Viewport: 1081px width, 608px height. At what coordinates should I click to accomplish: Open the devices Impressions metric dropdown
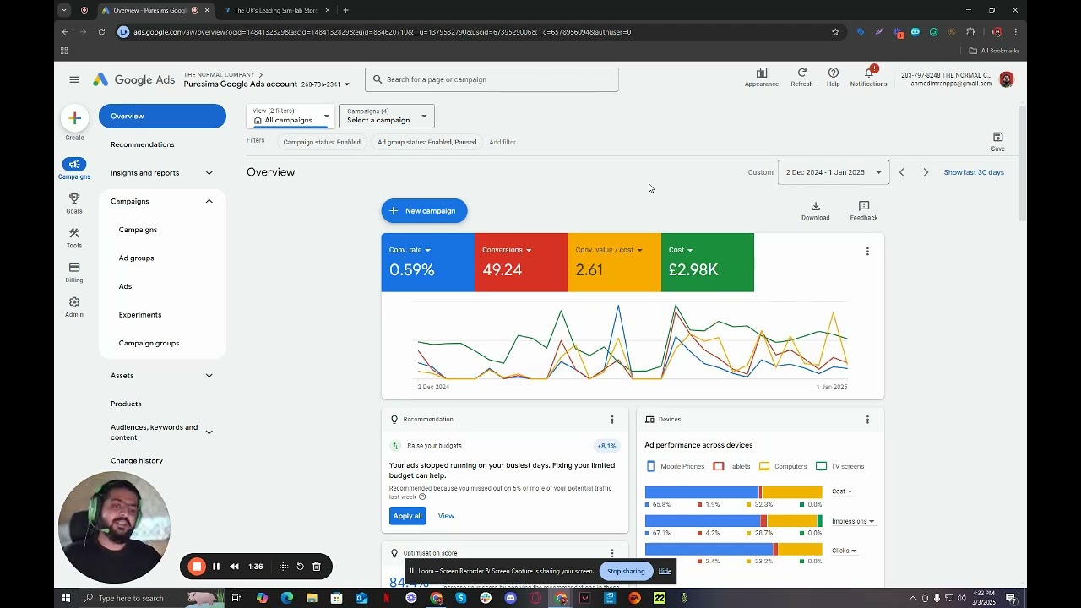(853, 521)
